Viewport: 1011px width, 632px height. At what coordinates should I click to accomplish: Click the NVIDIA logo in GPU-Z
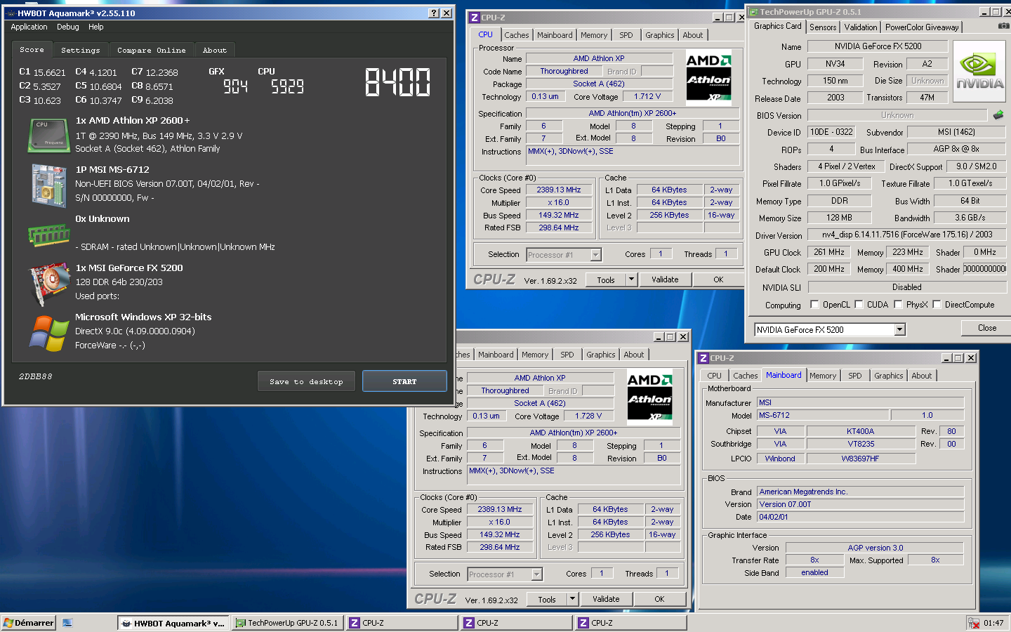pyautogui.click(x=979, y=72)
